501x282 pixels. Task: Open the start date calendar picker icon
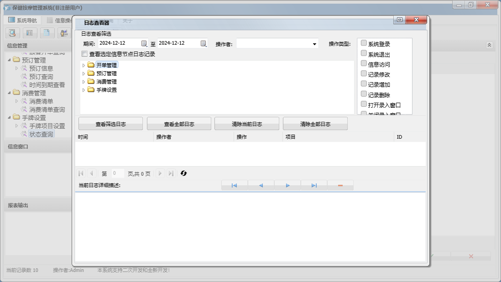pos(144,43)
